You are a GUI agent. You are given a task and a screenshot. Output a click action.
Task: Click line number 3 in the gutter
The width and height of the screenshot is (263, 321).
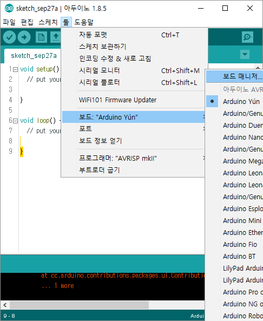(10, 89)
